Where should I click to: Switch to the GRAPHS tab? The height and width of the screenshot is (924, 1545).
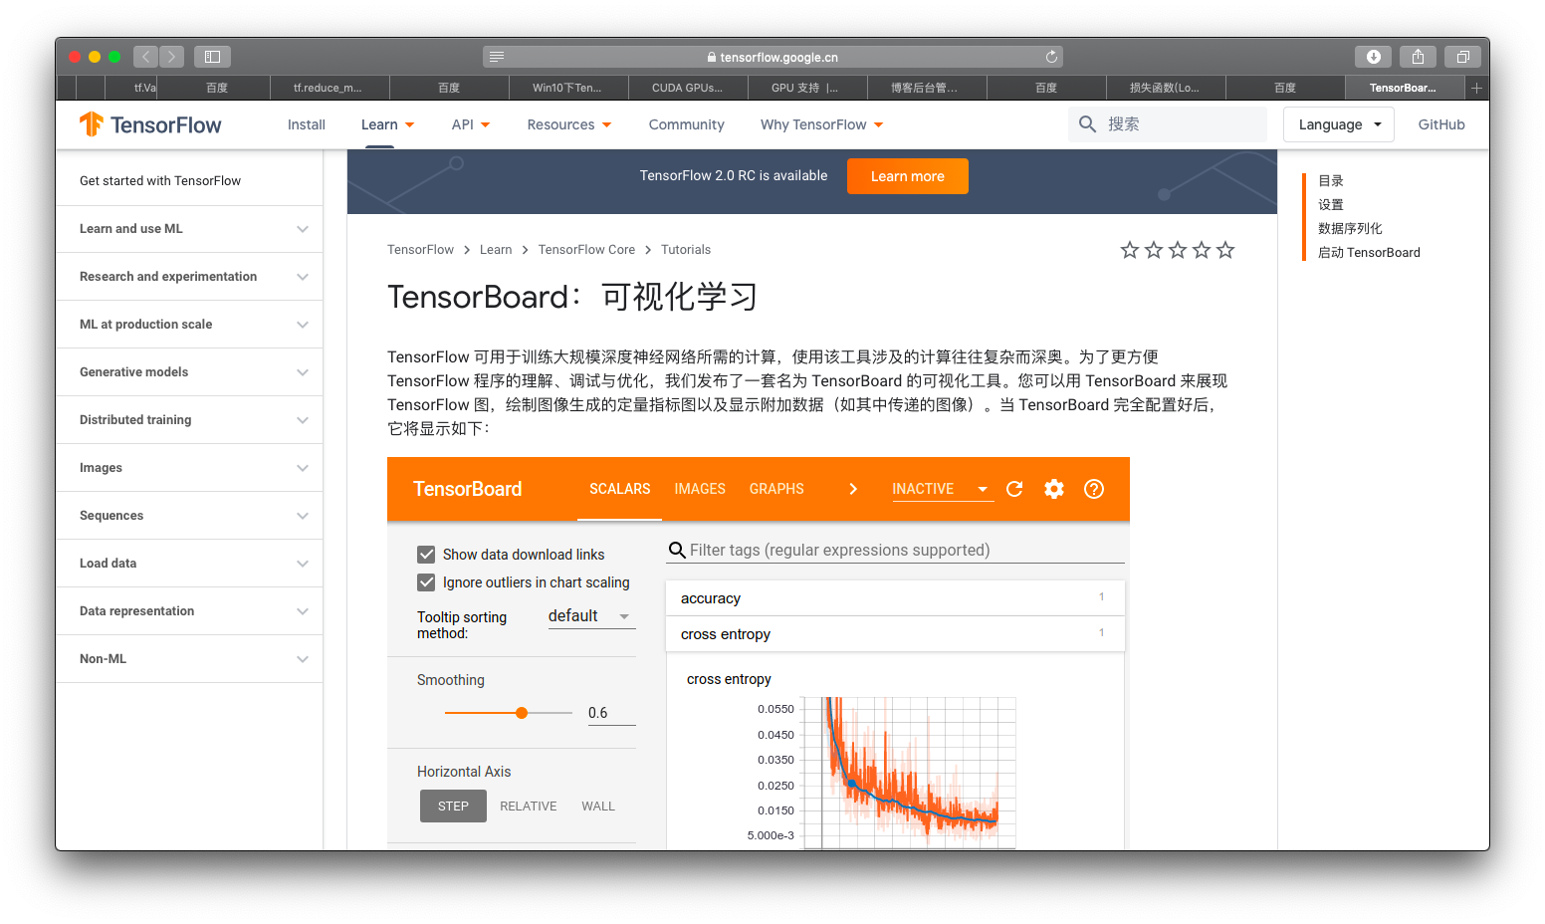point(776,489)
